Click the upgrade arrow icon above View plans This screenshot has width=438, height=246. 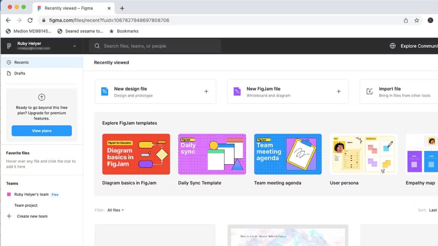[x=41, y=97]
